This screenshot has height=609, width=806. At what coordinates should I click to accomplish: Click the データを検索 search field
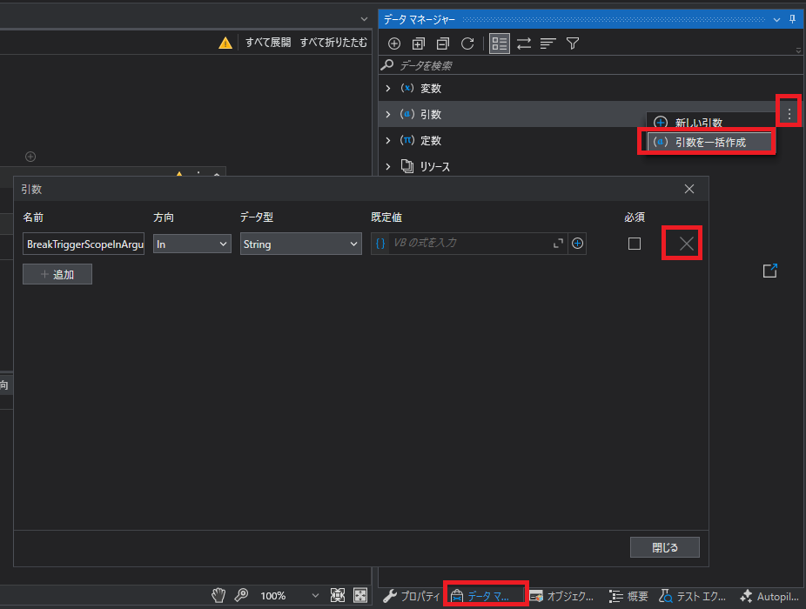tap(591, 65)
